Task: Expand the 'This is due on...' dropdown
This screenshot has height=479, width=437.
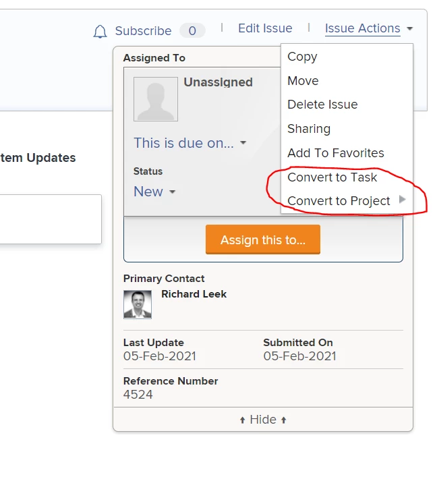Action: click(x=243, y=142)
